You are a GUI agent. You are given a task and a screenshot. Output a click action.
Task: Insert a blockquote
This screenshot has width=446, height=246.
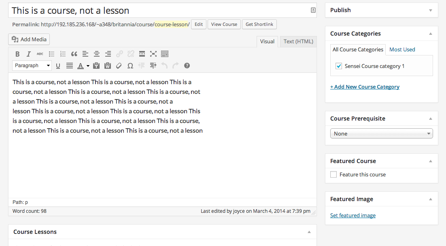(x=74, y=54)
